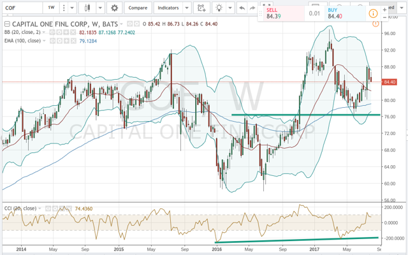The width and height of the screenshot is (408, 255).
Task: Open chart settings gear in toolbar
Action: 114,8
